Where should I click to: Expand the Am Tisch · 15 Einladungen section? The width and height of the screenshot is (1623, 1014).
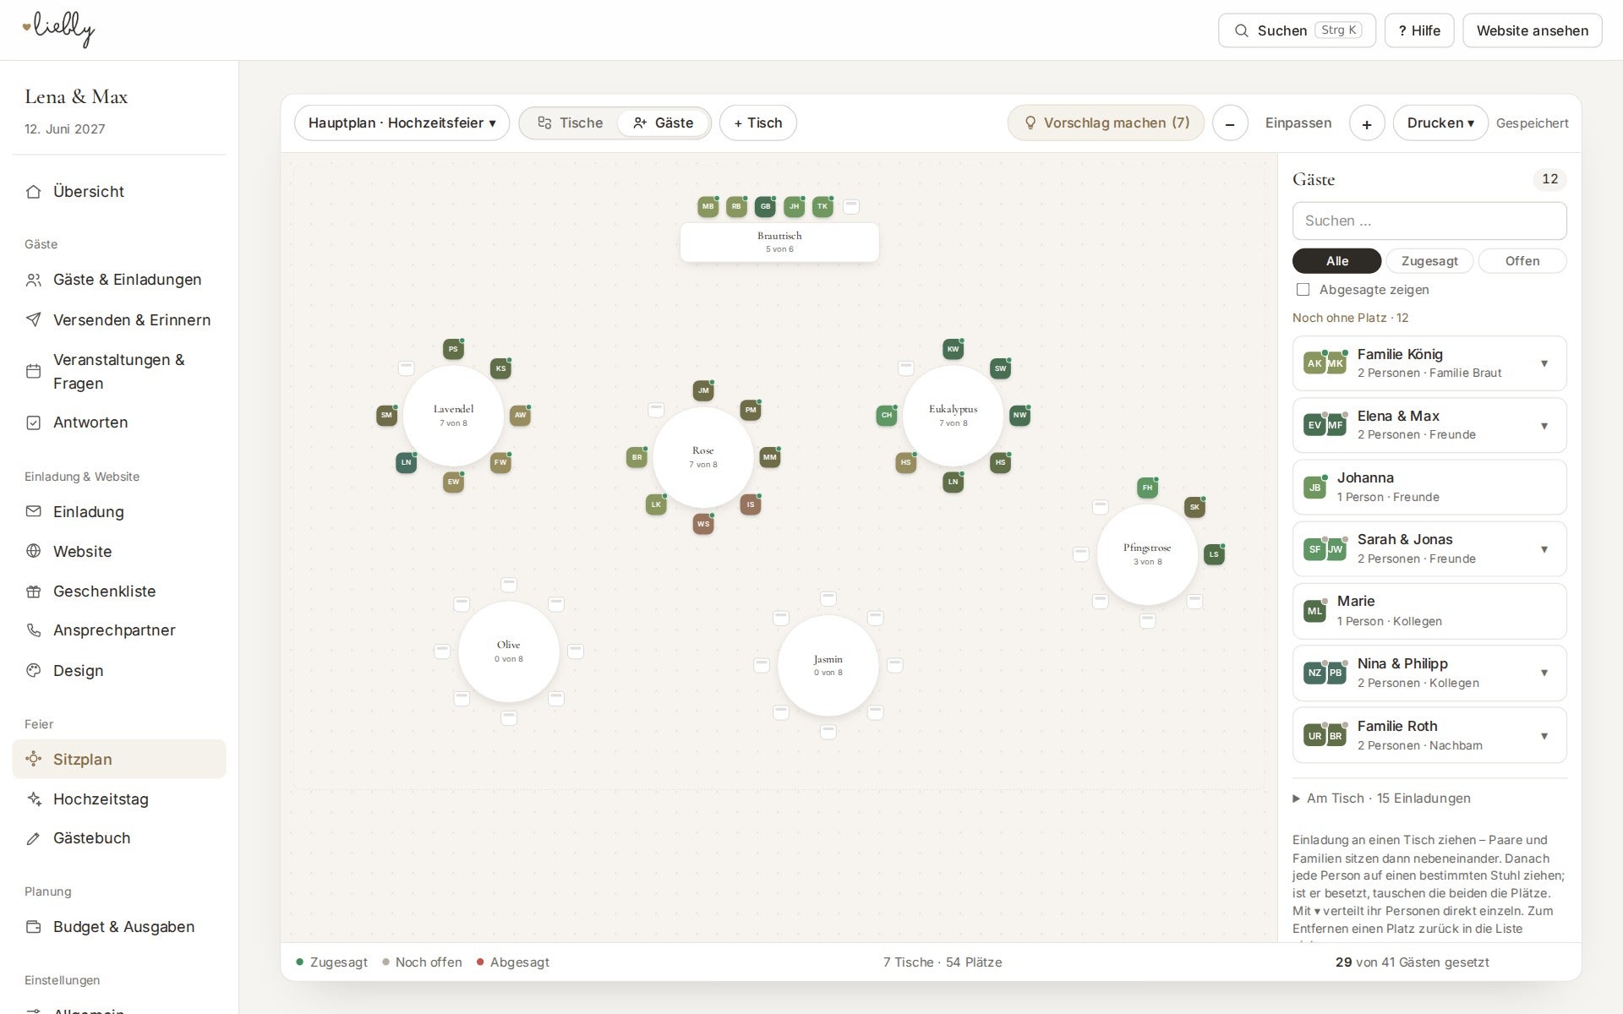coord(1382,799)
